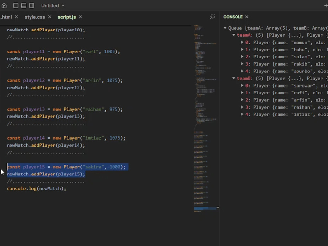This screenshot has height=246, width=328.
Task: Toggle the left sidebar layout icon
Action: [16, 6]
